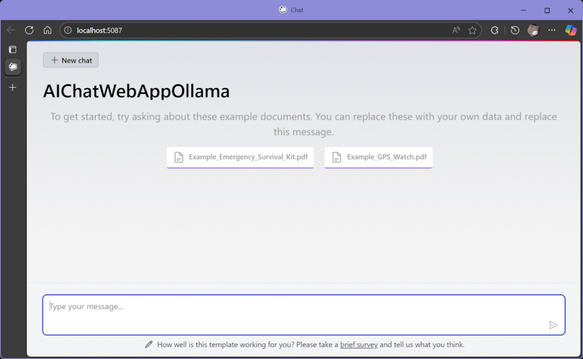583x359 pixels.
Task: Go to browser home page icon
Action: 47,30
